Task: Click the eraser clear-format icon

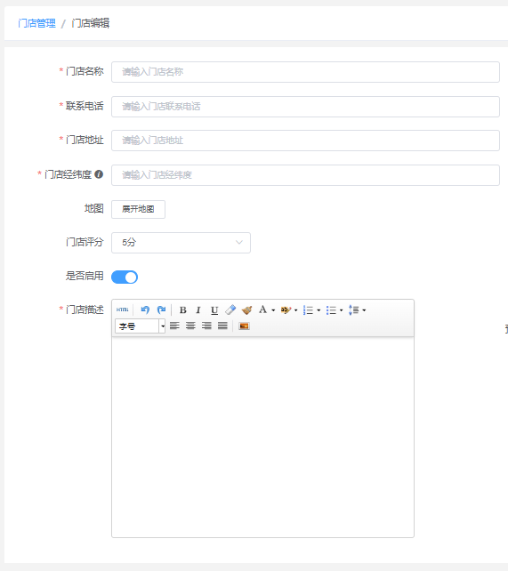Action: tap(230, 310)
